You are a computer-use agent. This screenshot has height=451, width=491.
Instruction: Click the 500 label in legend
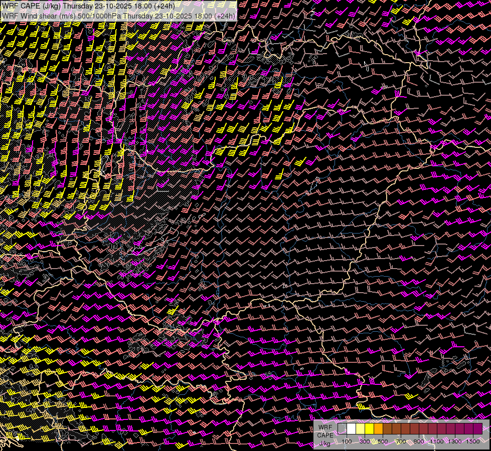pyautogui.click(x=383, y=441)
